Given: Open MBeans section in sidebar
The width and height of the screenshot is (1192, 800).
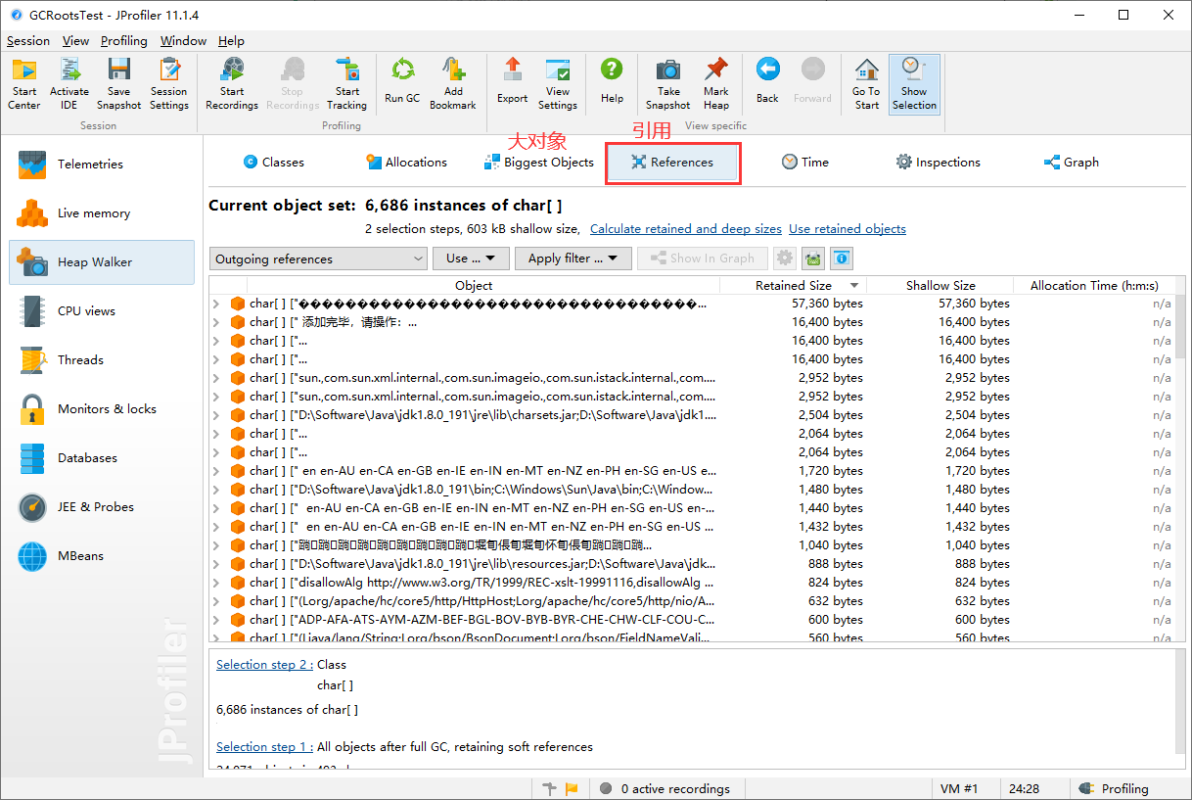Looking at the screenshot, I should click(102, 556).
